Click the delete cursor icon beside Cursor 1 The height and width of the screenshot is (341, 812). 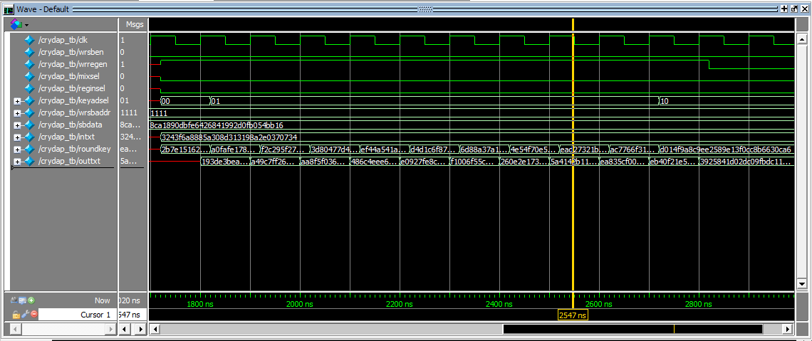[x=33, y=314]
